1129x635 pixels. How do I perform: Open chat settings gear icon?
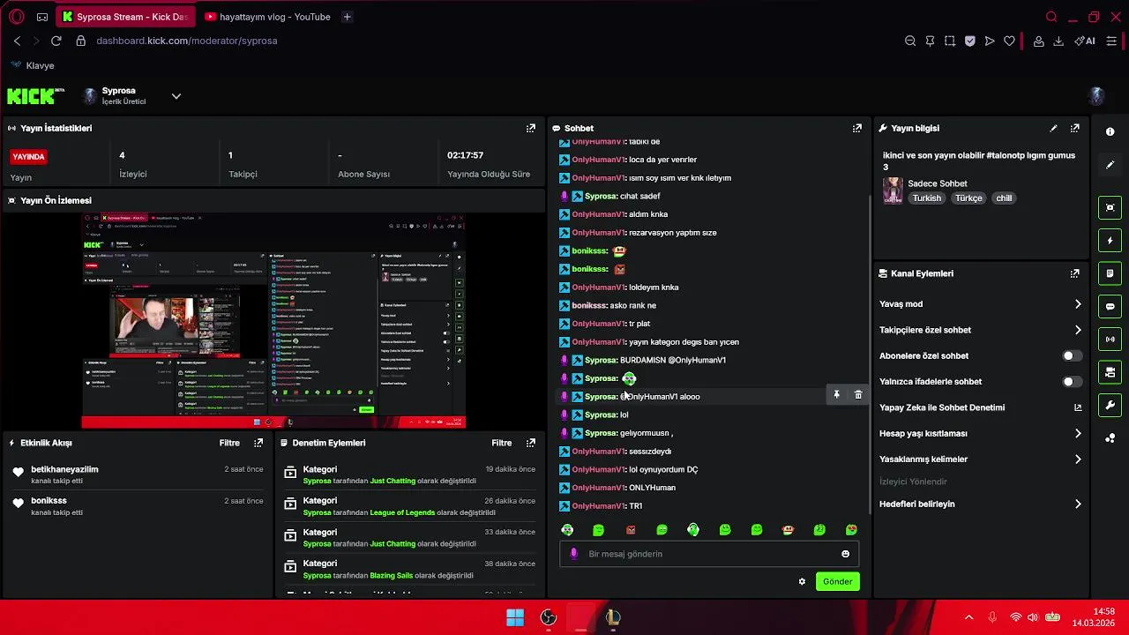coord(802,581)
